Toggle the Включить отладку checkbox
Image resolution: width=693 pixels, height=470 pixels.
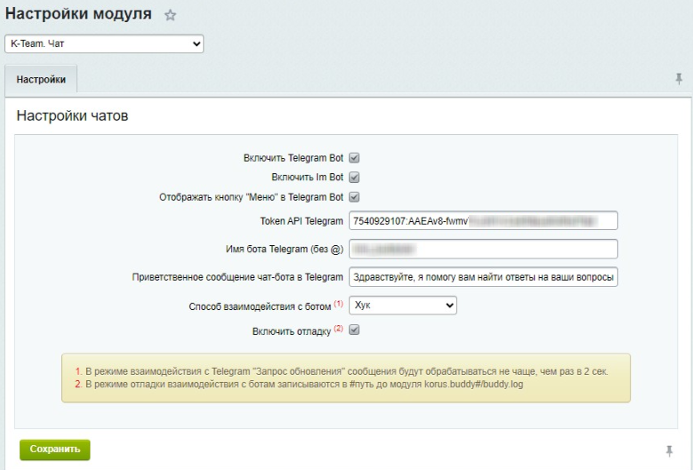pos(354,330)
